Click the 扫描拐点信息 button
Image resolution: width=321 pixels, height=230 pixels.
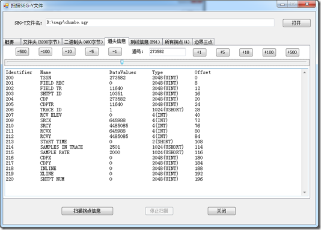point(87,211)
